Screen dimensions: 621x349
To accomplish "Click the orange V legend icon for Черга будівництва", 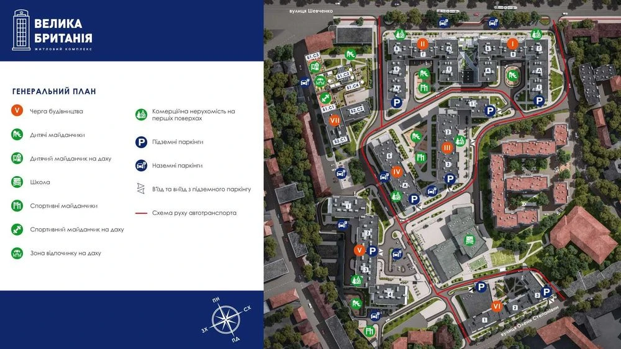I will coord(17,111).
